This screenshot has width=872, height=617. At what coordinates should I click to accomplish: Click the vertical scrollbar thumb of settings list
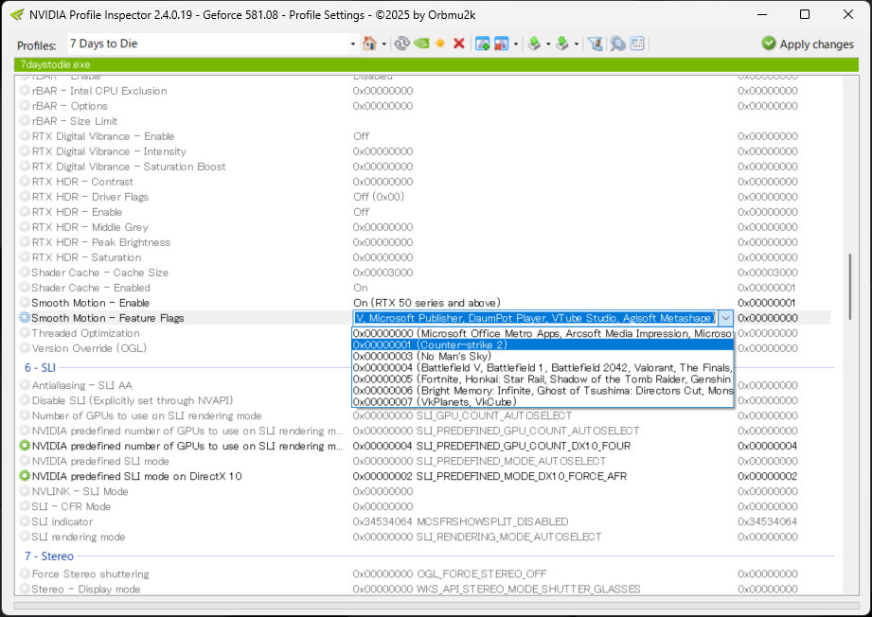849,287
